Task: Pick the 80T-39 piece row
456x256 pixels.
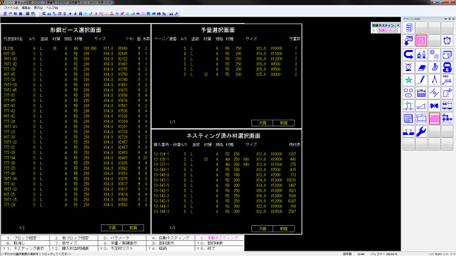Action: (x=76, y=54)
